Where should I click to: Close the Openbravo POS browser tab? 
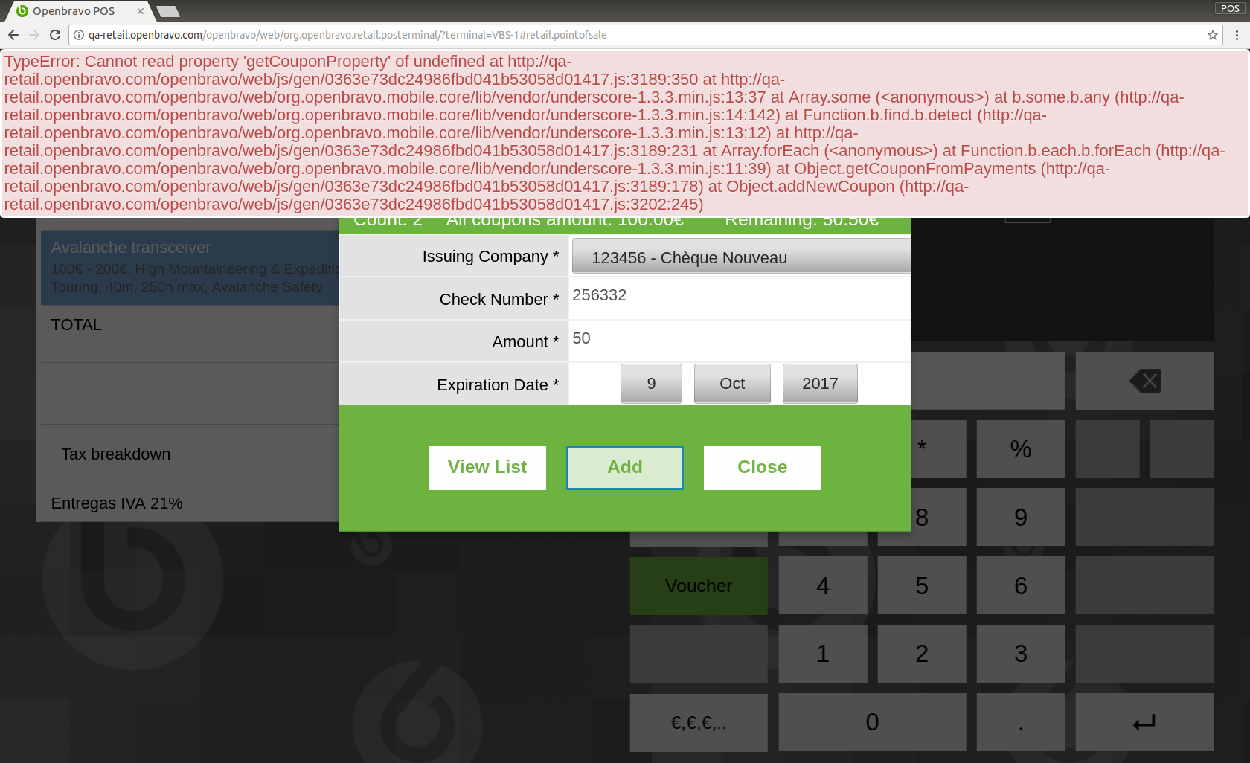[x=141, y=11]
